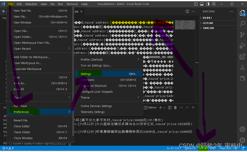
Task: Open Explorer Views and More Actions ellipsis
Action: point(232,11)
